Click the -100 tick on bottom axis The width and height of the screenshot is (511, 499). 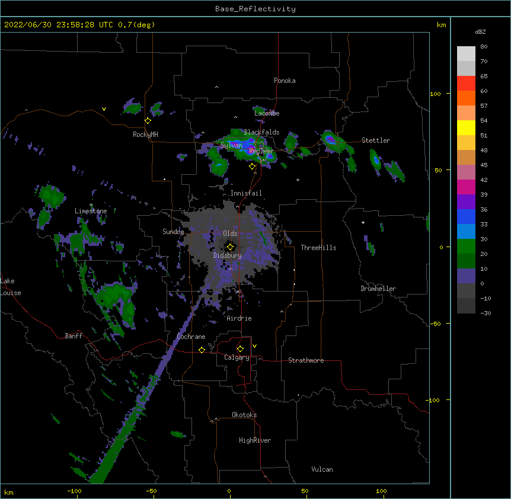(74, 491)
